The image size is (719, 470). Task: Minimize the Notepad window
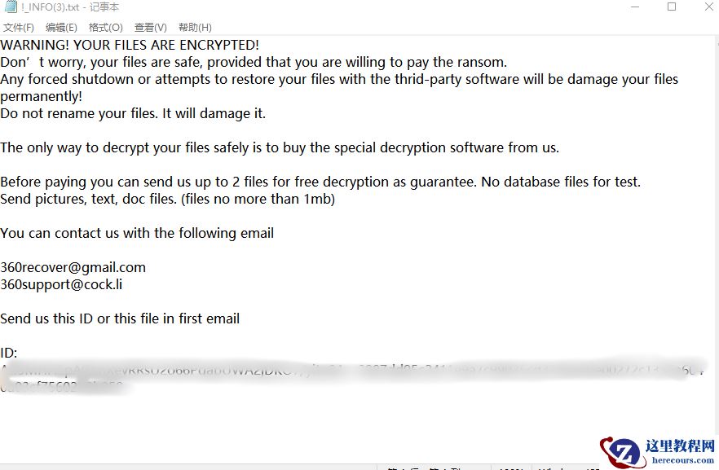635,7
